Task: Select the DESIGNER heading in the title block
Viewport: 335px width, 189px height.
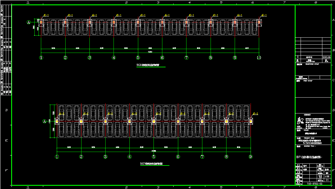Action: point(307,115)
